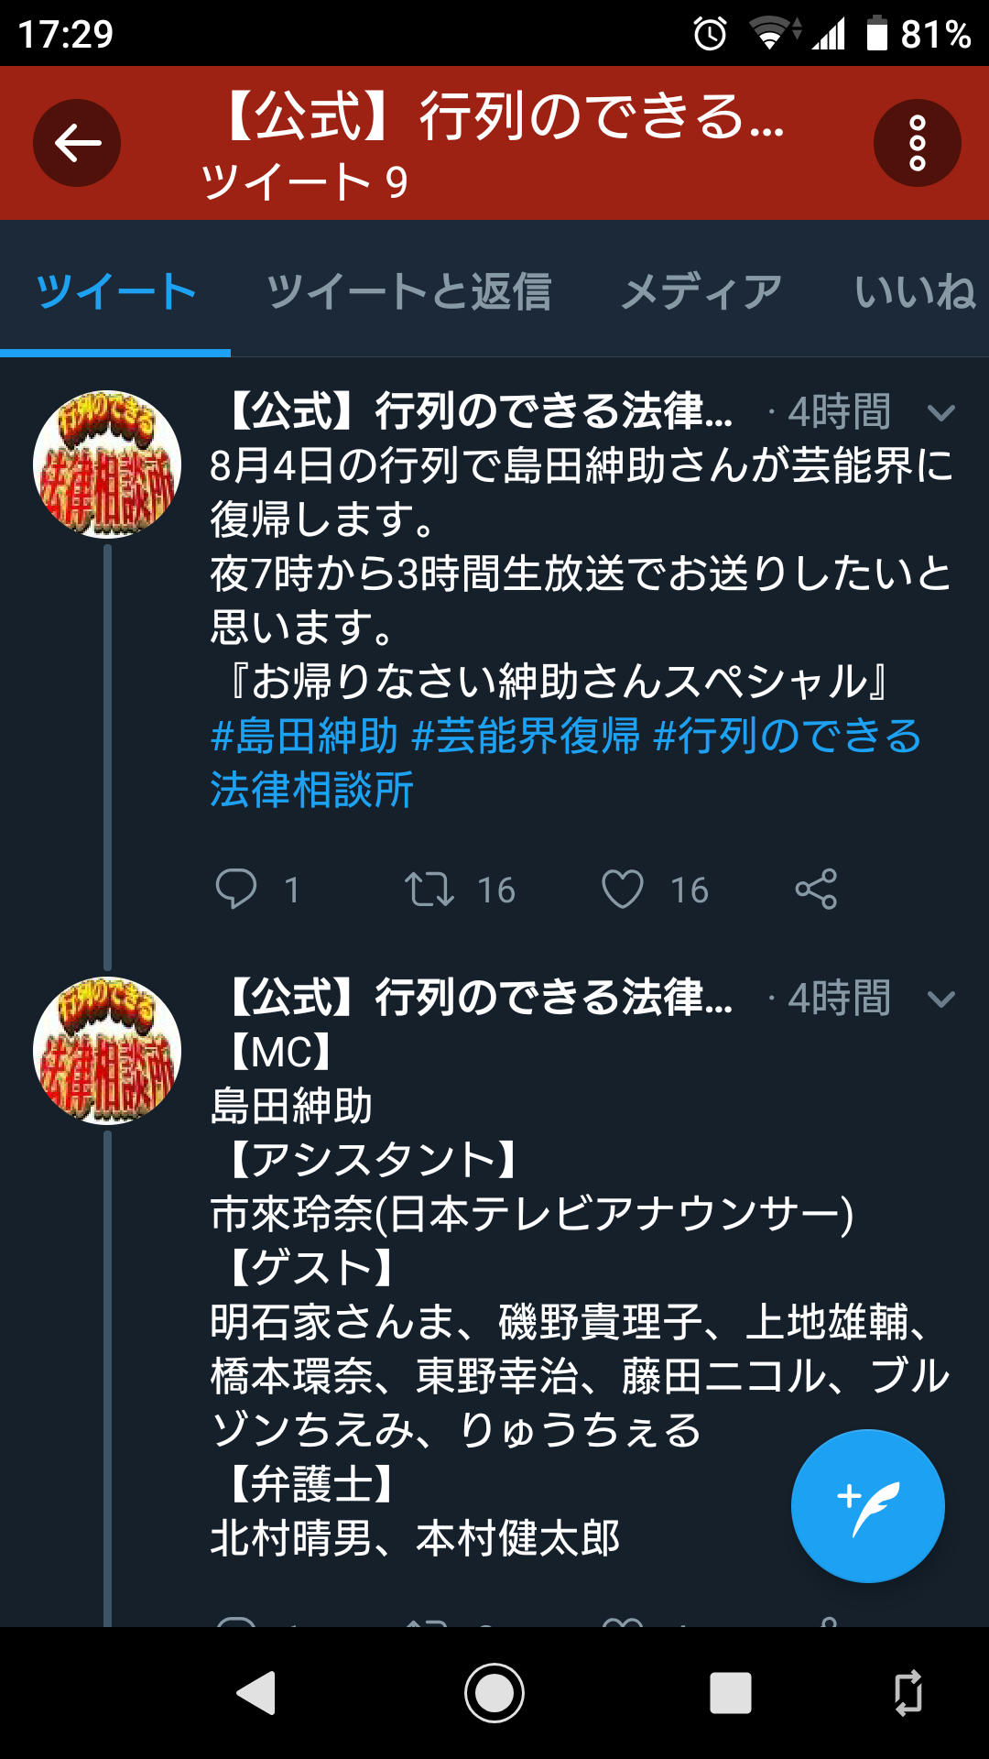Tap Android home navigation button
This screenshot has height=1759, width=989.
(x=494, y=1693)
